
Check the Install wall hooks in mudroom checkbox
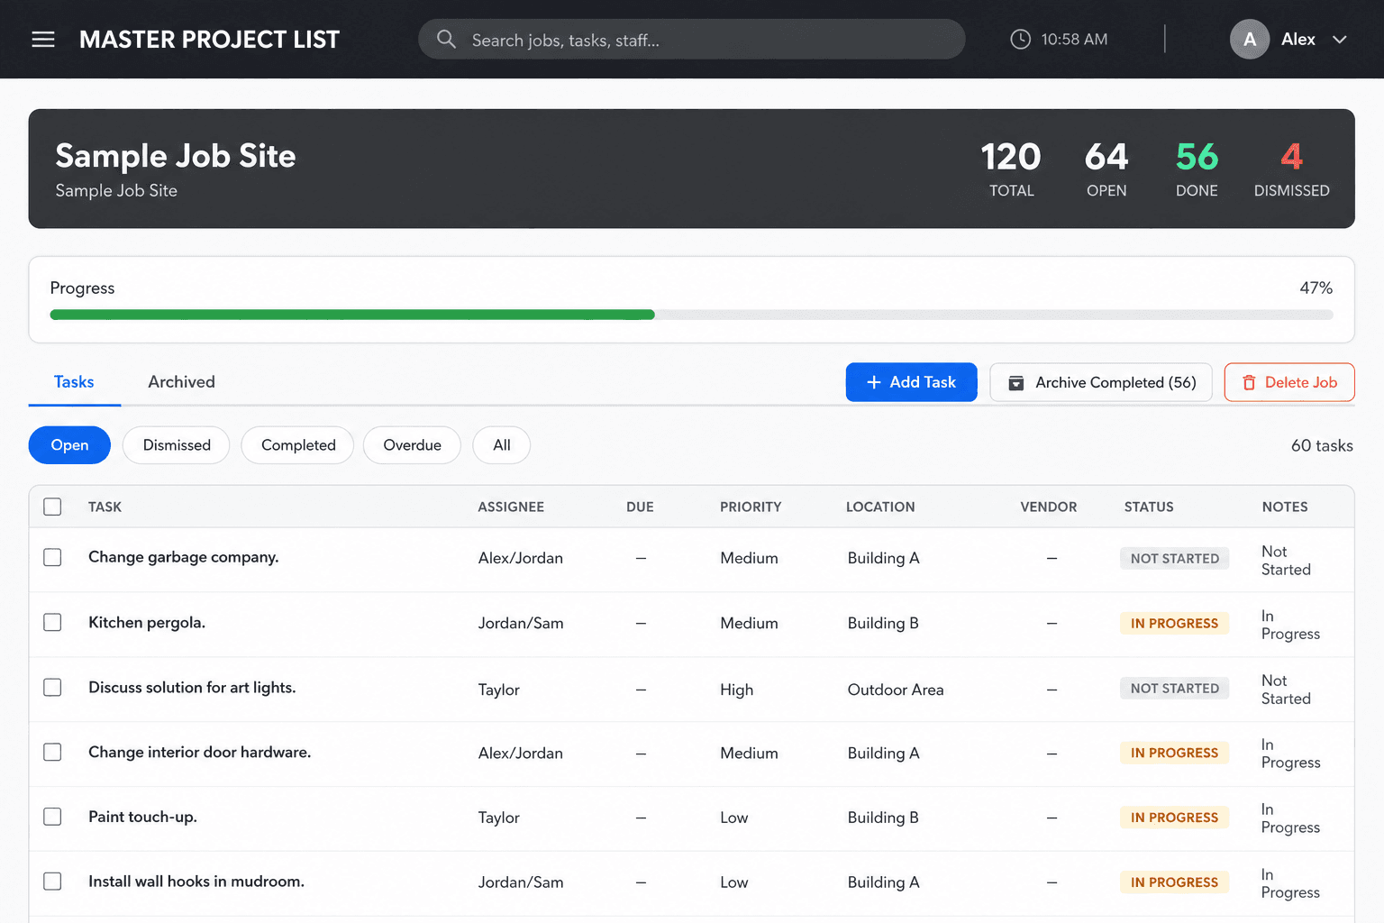(x=52, y=882)
